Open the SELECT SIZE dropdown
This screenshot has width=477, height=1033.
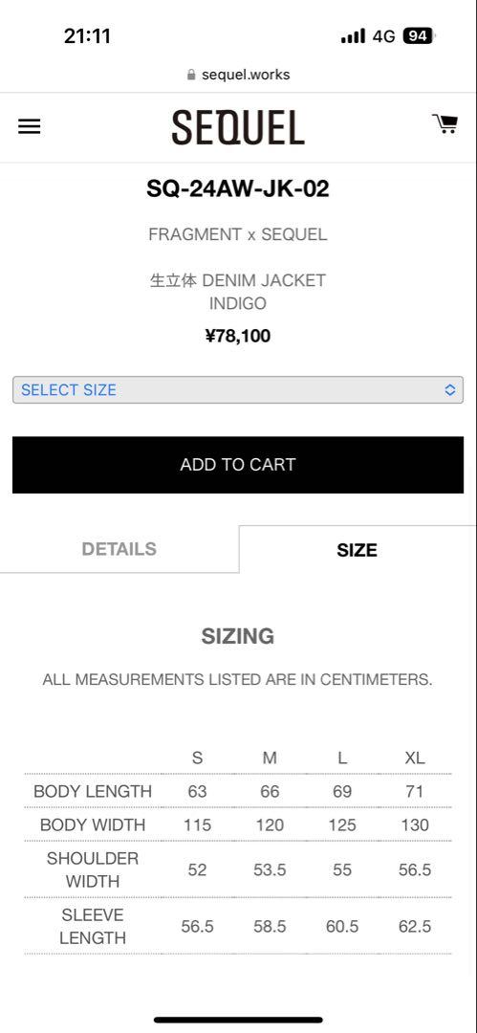point(238,390)
